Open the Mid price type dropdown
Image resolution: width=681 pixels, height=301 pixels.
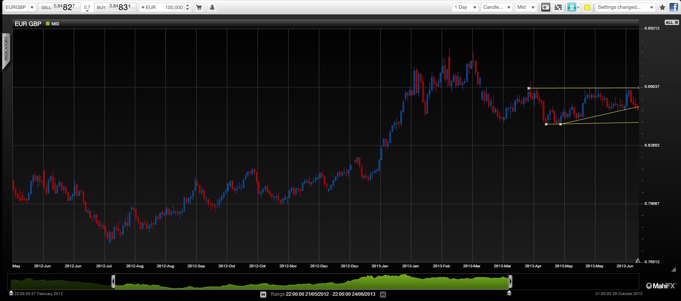point(526,7)
